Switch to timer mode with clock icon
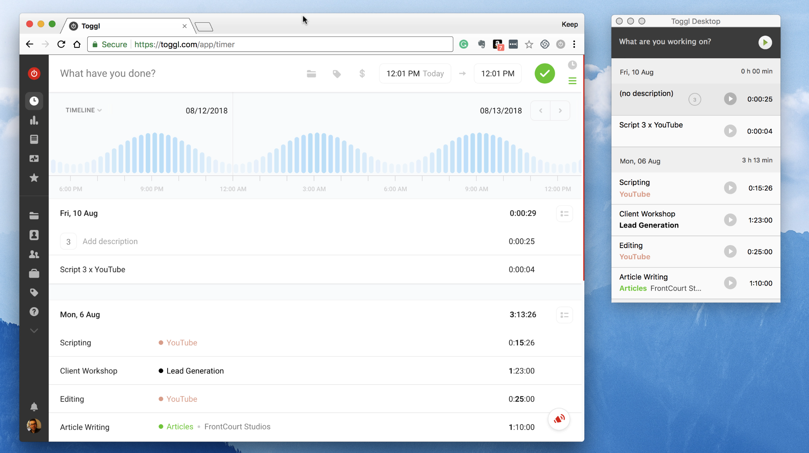 tap(572, 65)
